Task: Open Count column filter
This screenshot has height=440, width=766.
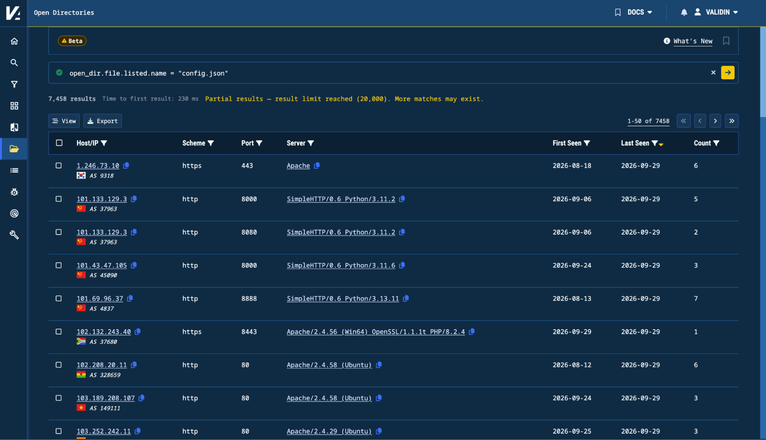Action: coord(716,143)
